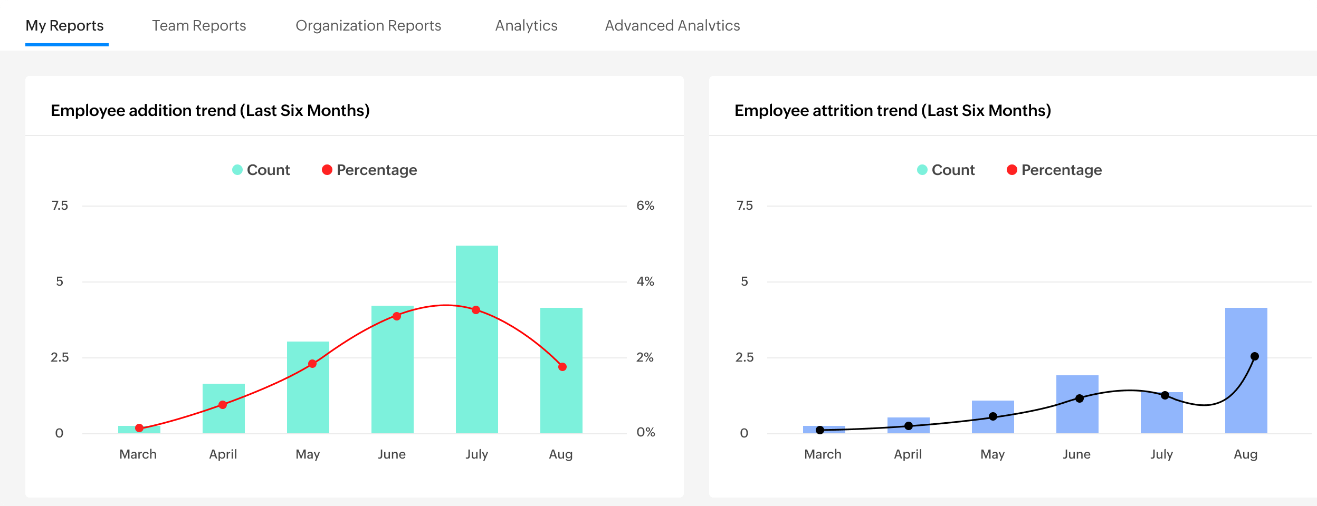The height and width of the screenshot is (506, 1317).
Task: Toggle the Count legend dot on attrition chart
Action: pos(921,170)
